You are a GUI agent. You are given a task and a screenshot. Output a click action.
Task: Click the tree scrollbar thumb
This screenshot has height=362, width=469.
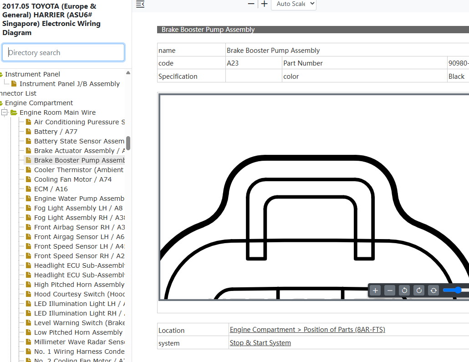128,143
